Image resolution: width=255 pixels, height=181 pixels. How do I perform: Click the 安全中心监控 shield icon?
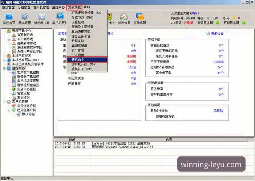[14, 89]
